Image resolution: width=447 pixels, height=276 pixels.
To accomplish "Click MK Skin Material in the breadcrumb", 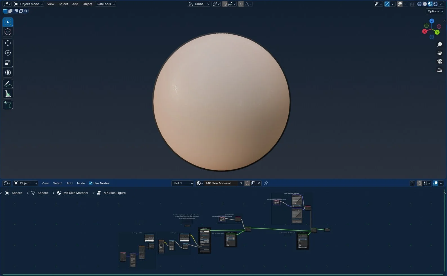I will pos(76,193).
